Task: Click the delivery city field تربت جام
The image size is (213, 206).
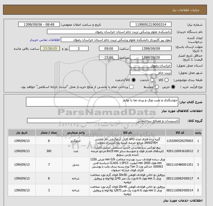Action: tap(151, 73)
